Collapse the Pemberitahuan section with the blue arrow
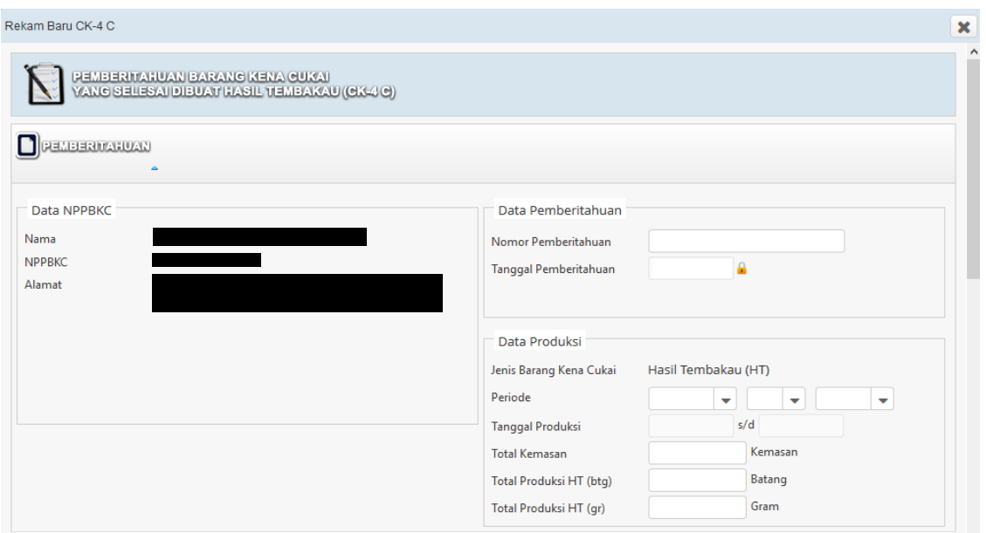Viewport: 986px width, 533px height. click(155, 168)
